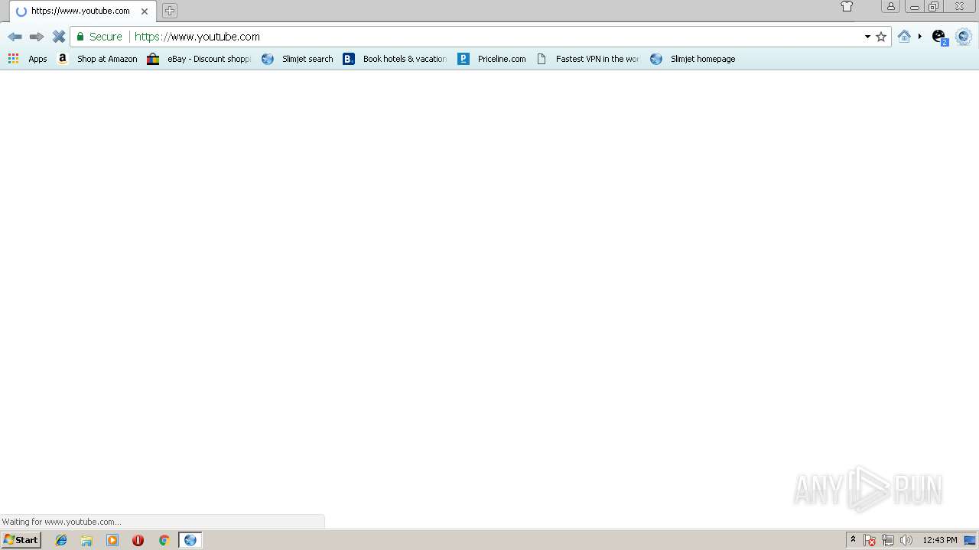Open the volume speaker tray icon
The width and height of the screenshot is (979, 550).
pos(906,540)
